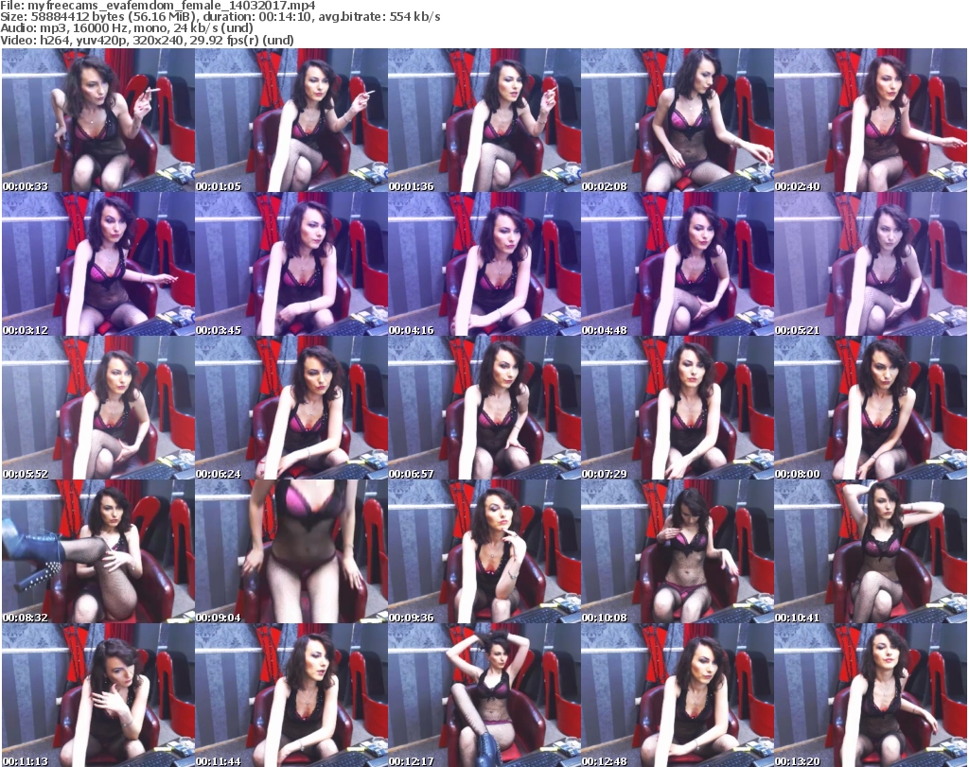Click the 'Video: h264, yuv420p' line

click(x=147, y=40)
